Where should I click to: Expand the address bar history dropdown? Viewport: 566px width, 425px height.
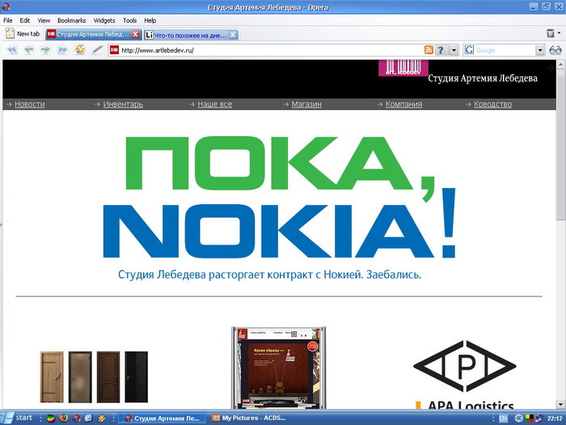click(x=454, y=50)
